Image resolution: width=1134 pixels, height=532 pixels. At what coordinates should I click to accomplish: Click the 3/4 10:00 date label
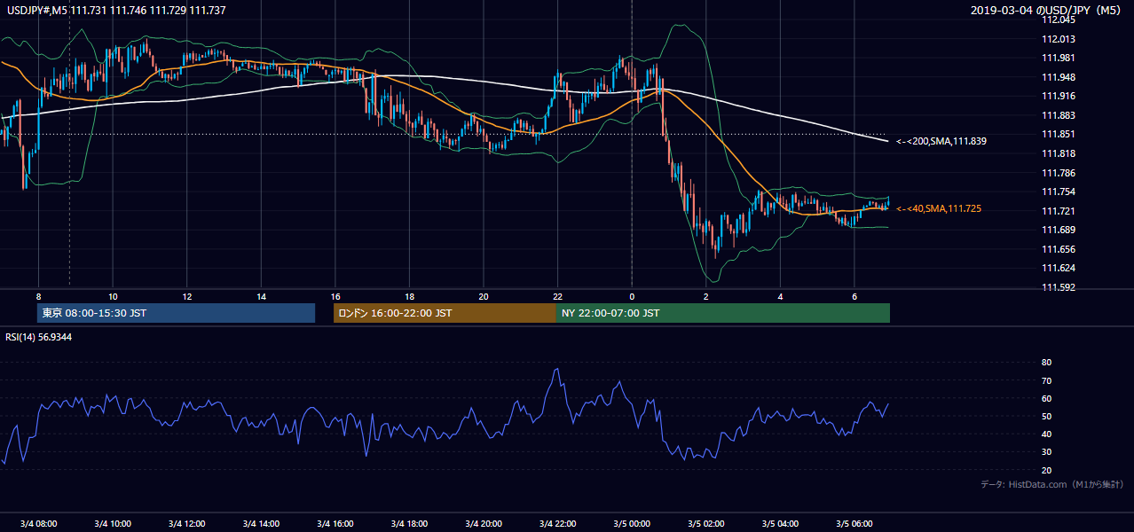pyautogui.click(x=112, y=523)
